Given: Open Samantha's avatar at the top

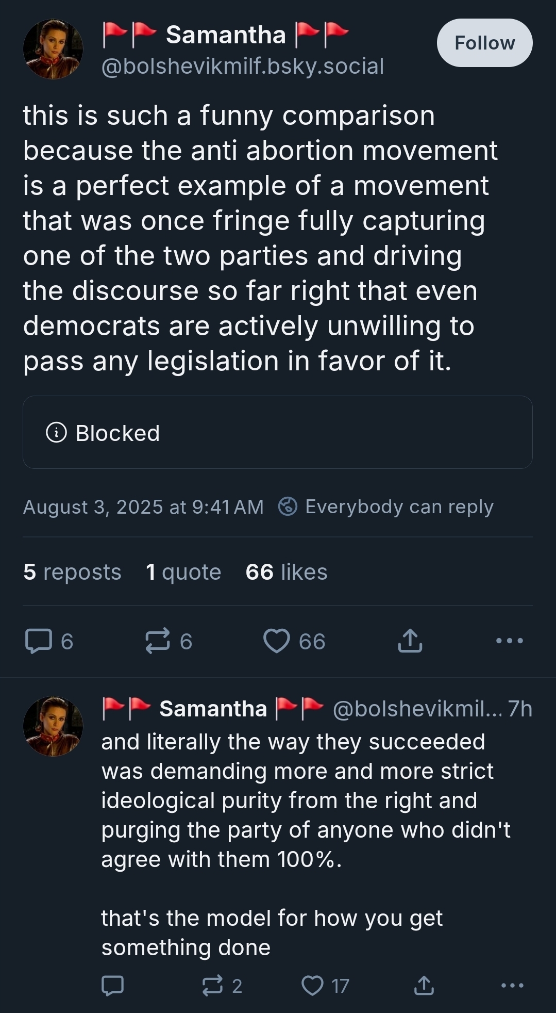Looking at the screenshot, I should [53, 50].
